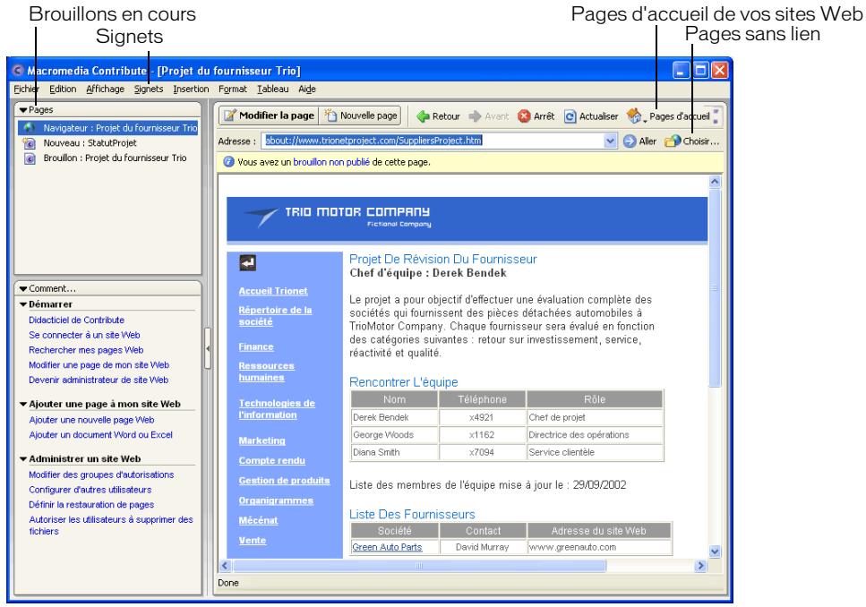Click Configurer d'autres utilisateurs link
Image resolution: width=866 pixels, height=607 pixels.
click(90, 490)
